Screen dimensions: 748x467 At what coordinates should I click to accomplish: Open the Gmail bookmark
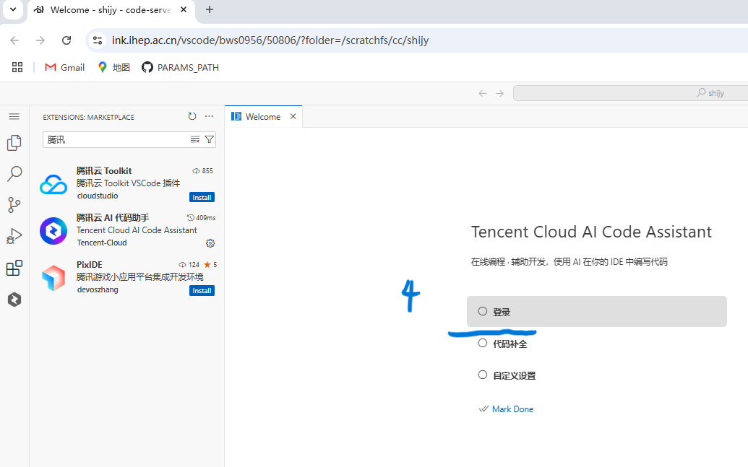(x=64, y=67)
